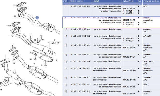The image size is (160, 96).
Task: Click the NUMER CZESCI column header
Action: [x=77, y=1]
